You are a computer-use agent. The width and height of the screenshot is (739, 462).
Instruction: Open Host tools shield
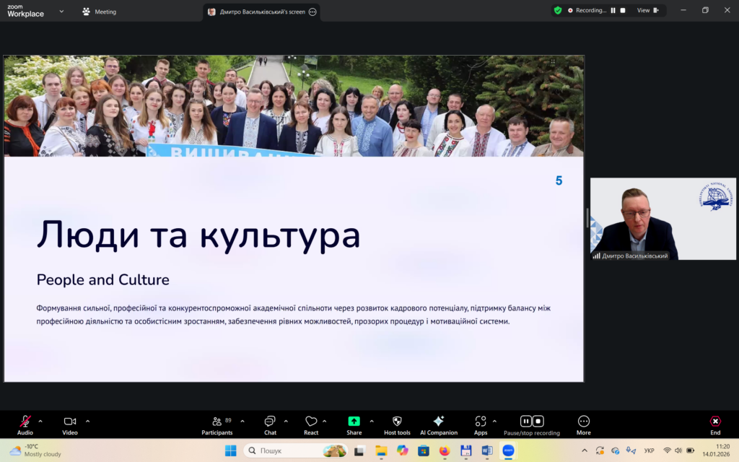click(397, 422)
